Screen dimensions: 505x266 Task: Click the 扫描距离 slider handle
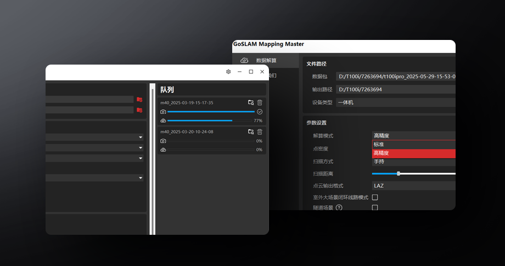pyautogui.click(x=399, y=174)
